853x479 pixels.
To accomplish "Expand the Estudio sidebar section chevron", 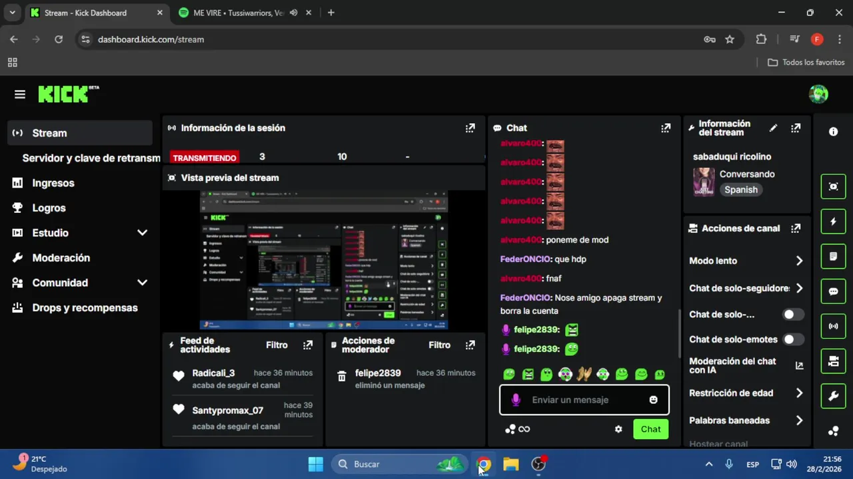I will 142,233.
